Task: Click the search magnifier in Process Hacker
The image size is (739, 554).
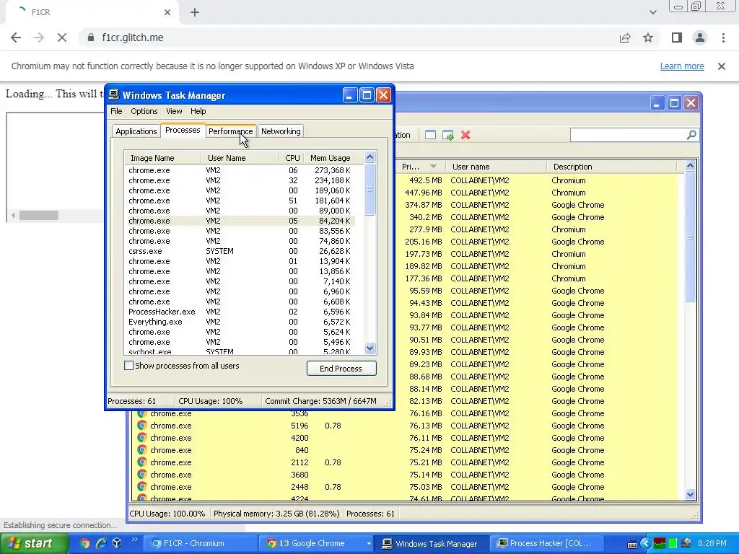Action: [x=691, y=135]
